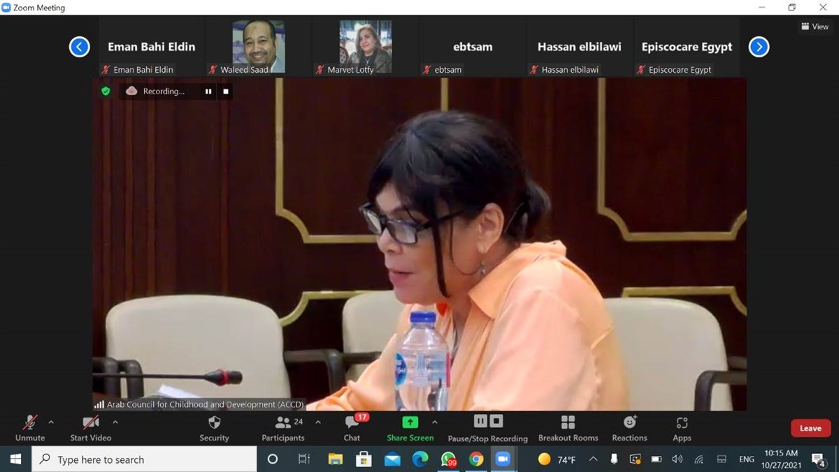
Task: Expand video options arrow beside Start Video
Action: tap(115, 422)
